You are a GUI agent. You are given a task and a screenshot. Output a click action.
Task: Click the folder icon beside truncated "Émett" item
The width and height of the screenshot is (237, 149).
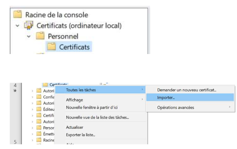click(39, 134)
